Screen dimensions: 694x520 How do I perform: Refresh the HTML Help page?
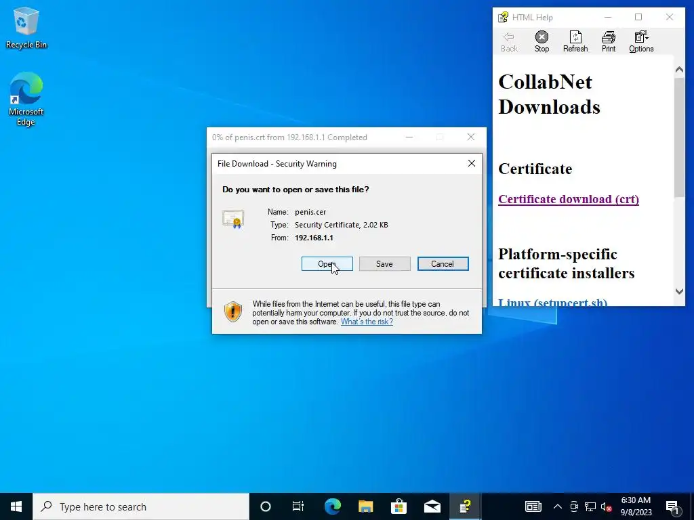coord(575,41)
